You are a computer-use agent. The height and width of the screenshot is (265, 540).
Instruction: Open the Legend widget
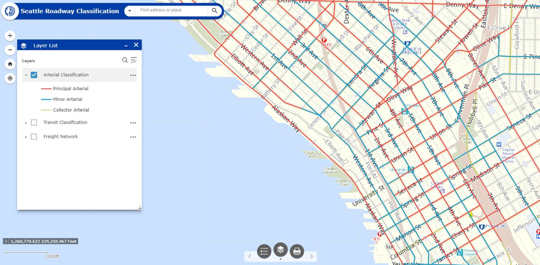point(264,251)
